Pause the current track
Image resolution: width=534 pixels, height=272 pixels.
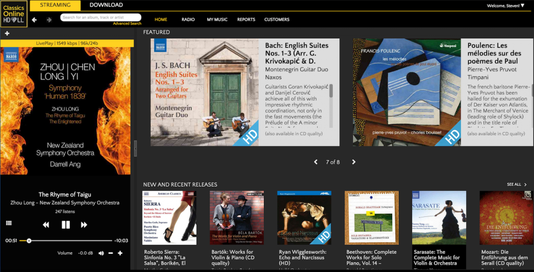click(66, 225)
